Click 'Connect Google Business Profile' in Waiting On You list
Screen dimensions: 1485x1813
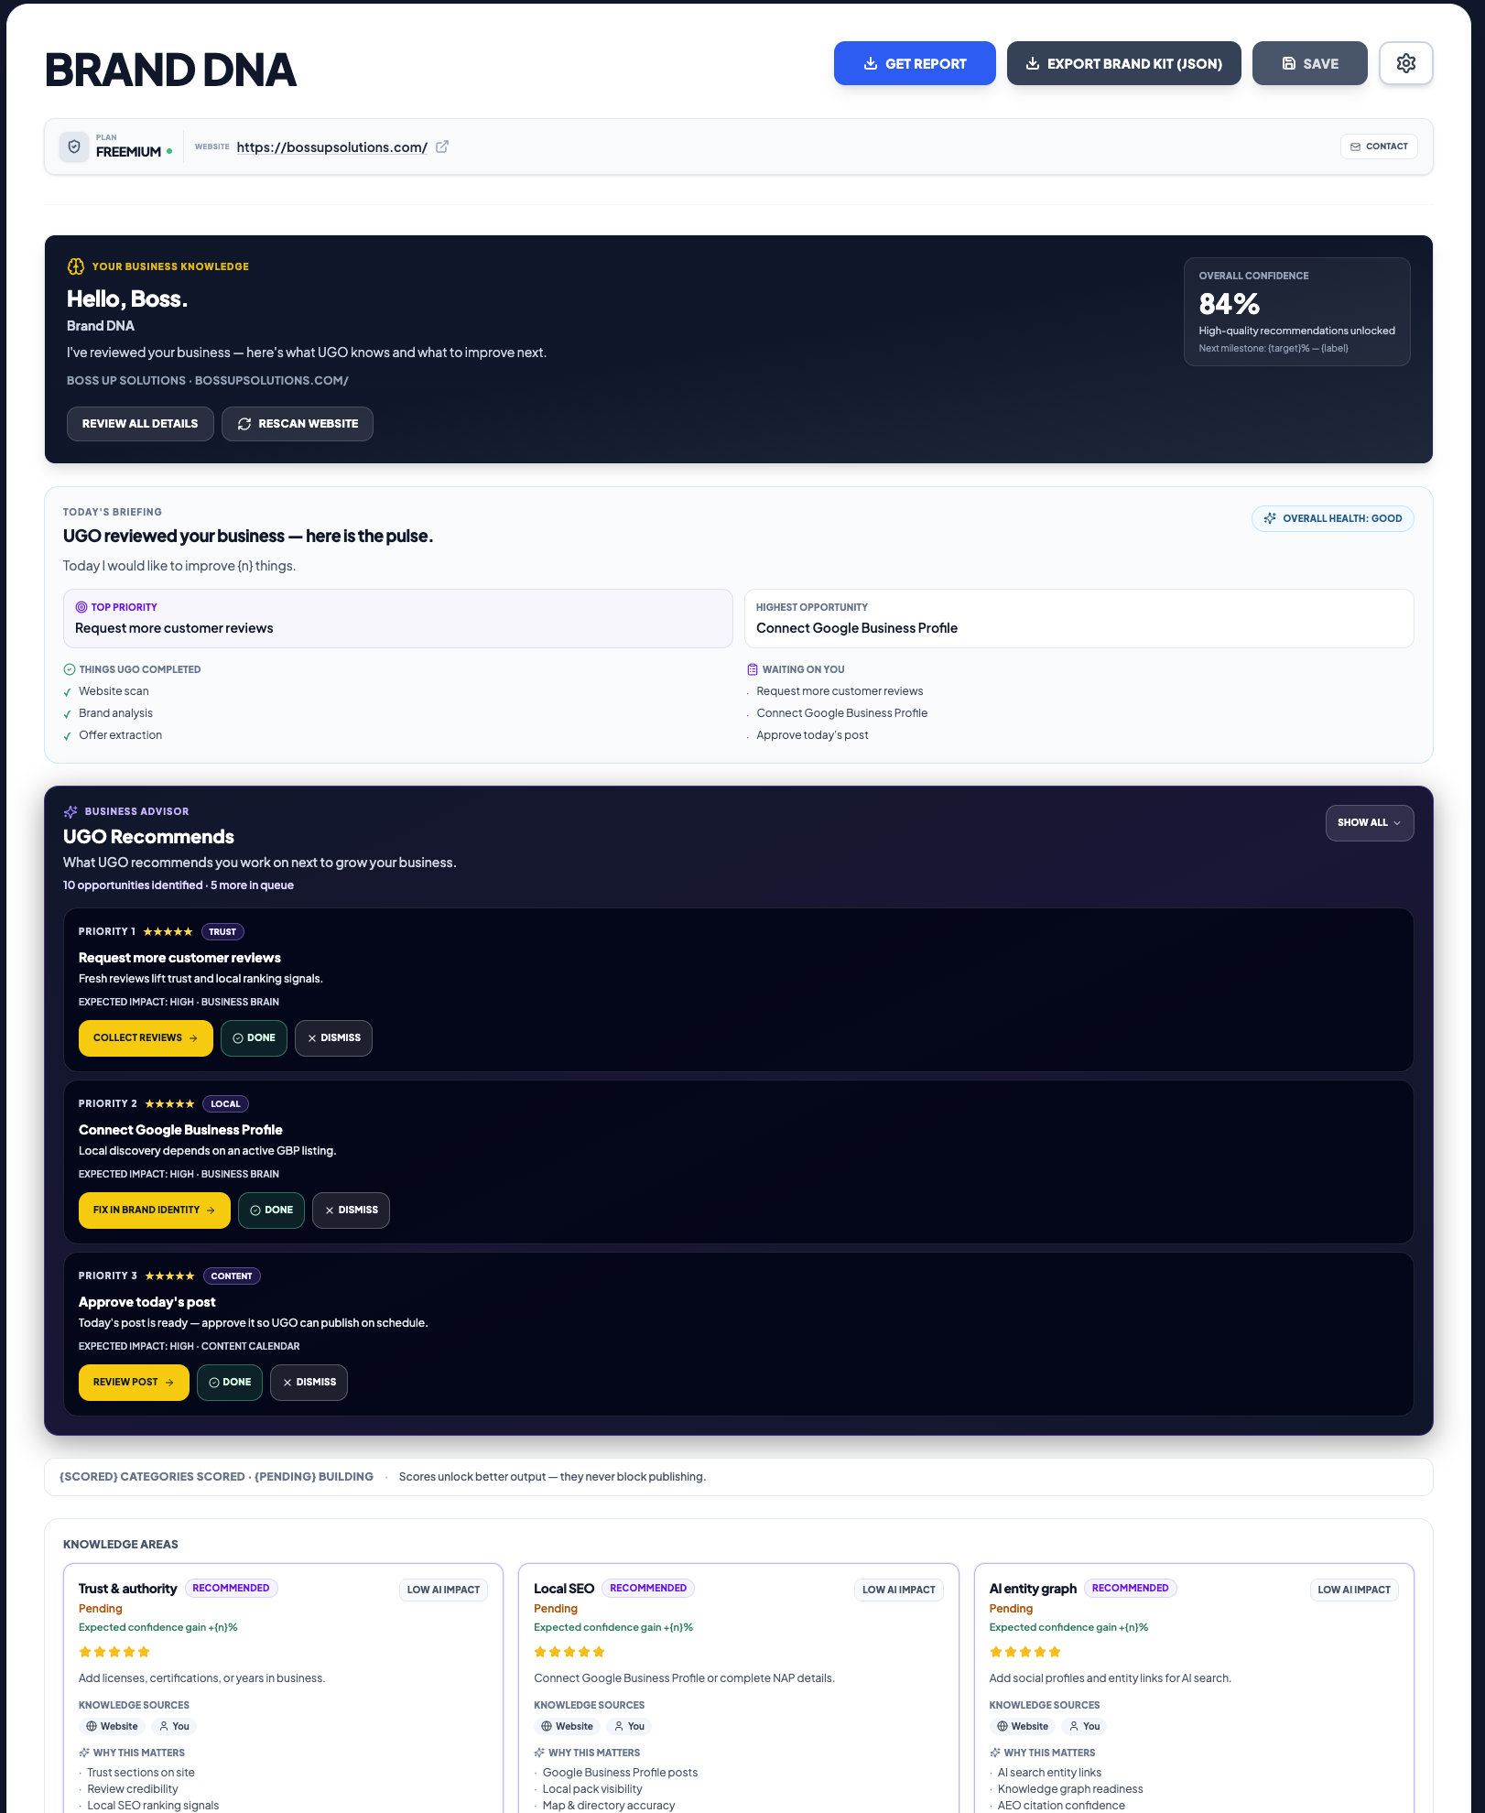pos(841,713)
